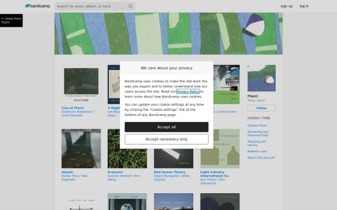Follow the Ftarri label
Screen dimensions: 337x210
coord(262,108)
